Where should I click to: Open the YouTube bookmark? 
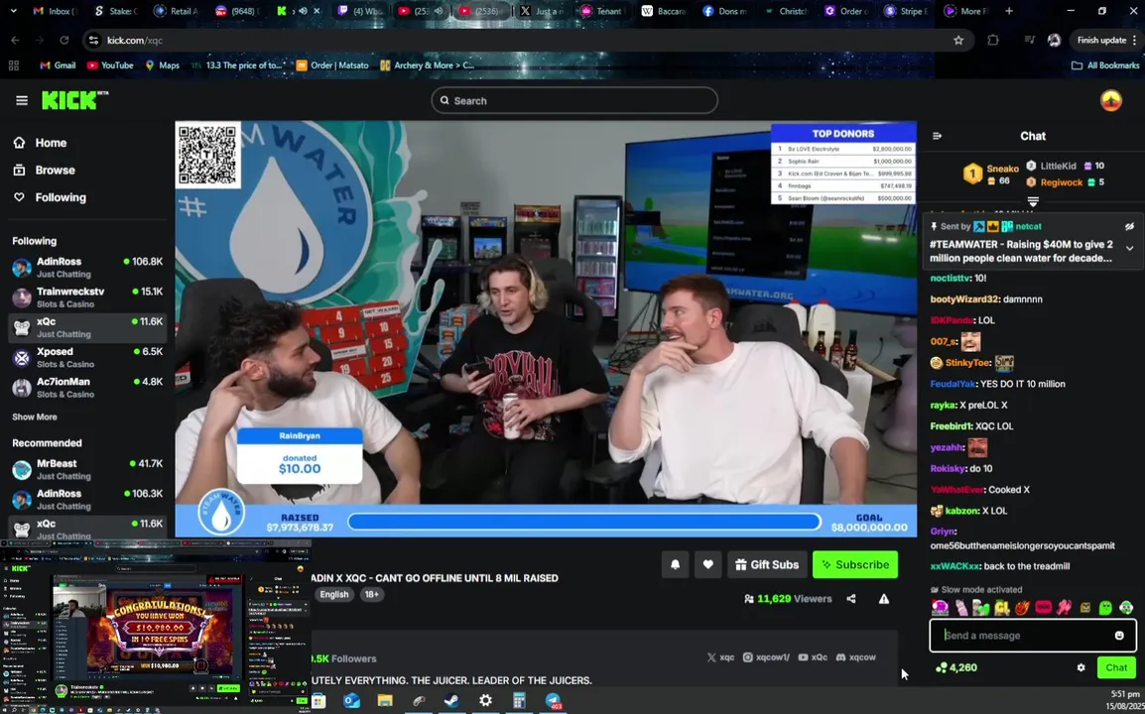110,65
